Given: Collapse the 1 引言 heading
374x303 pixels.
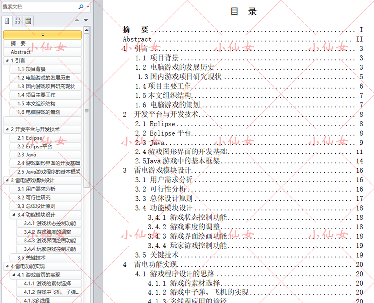Looking at the screenshot, I should (7, 61).
